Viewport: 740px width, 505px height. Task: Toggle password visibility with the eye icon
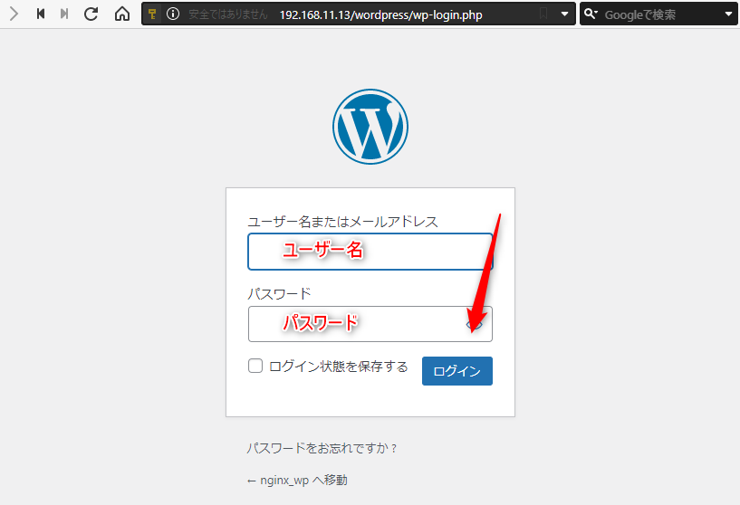[475, 324]
